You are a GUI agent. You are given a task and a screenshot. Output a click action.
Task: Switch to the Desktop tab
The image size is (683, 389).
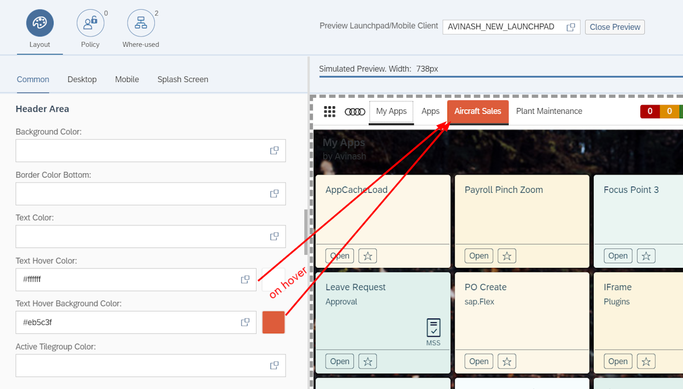(82, 80)
